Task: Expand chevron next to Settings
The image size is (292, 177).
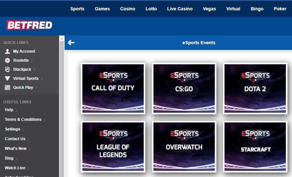Action: point(23,130)
